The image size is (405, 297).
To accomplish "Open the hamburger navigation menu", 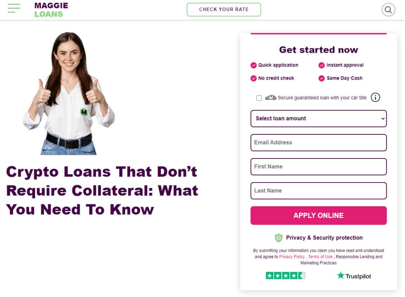I will [x=14, y=8].
